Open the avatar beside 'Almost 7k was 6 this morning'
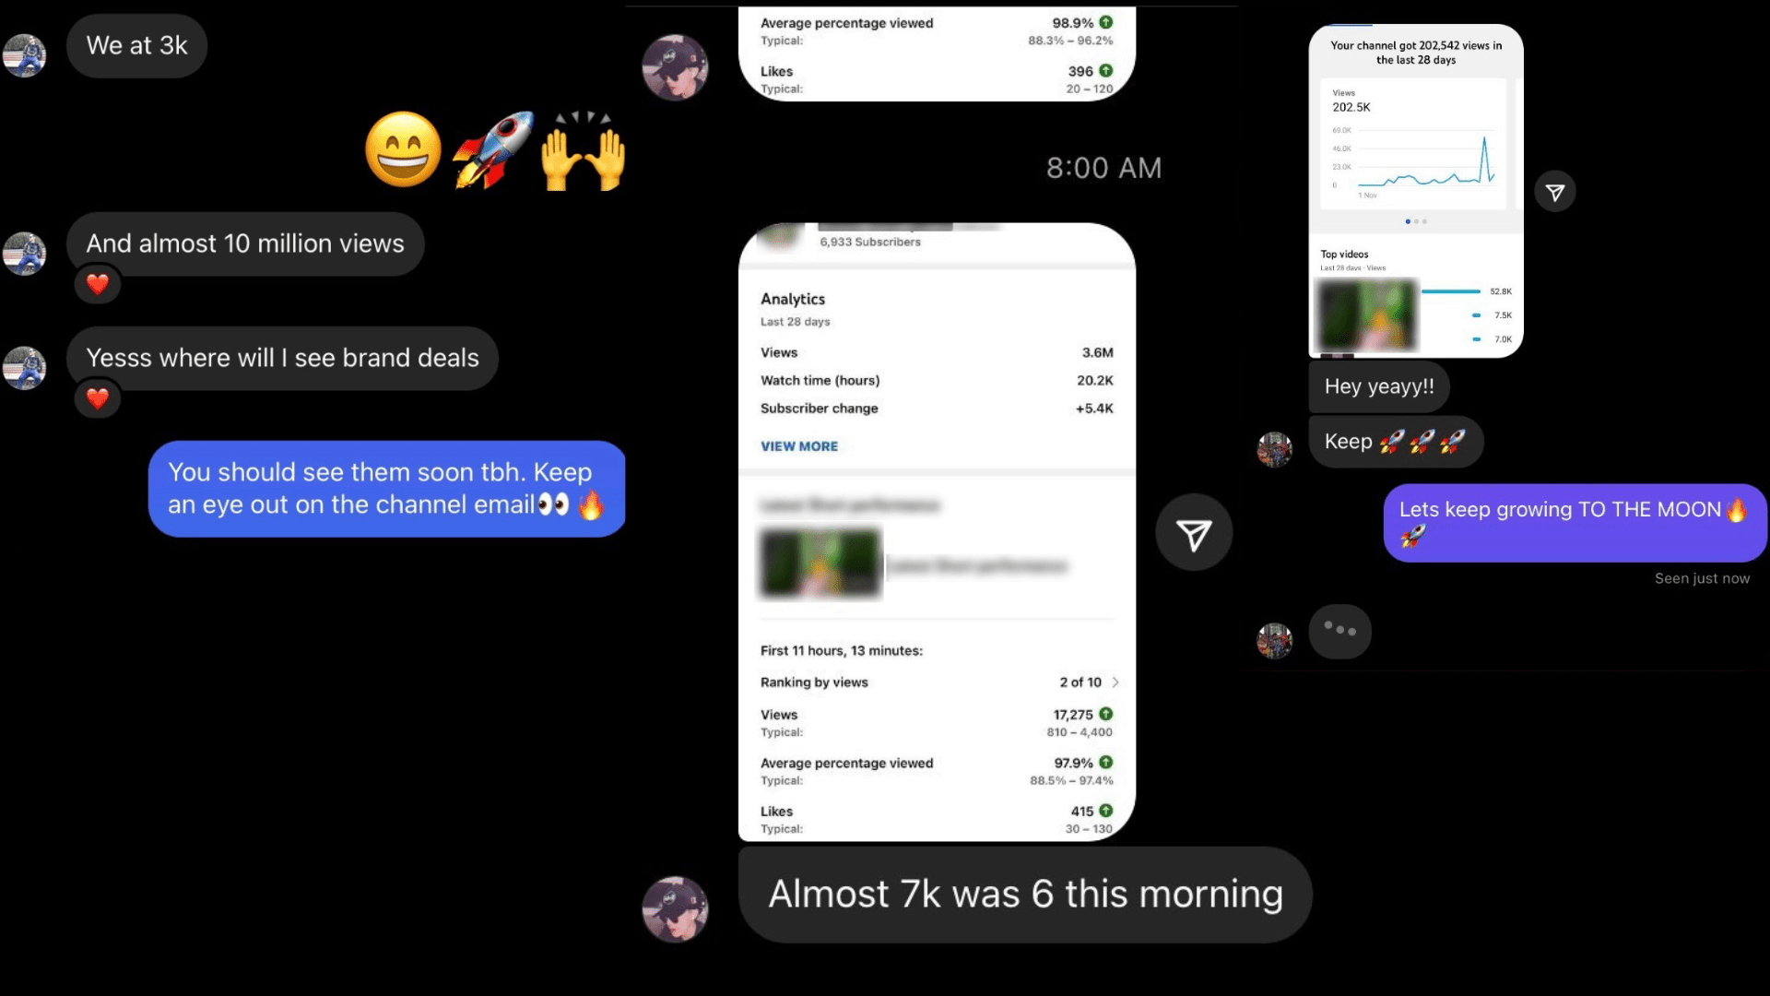1770x996 pixels. pyautogui.click(x=675, y=908)
